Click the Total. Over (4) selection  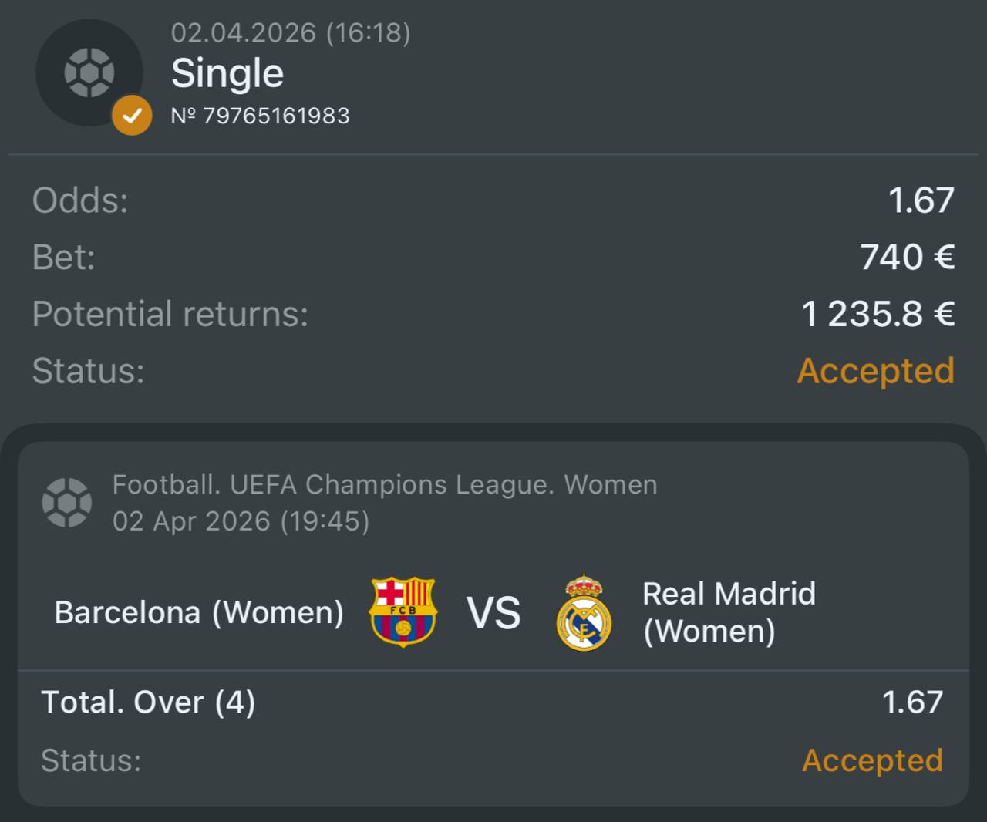tap(148, 702)
